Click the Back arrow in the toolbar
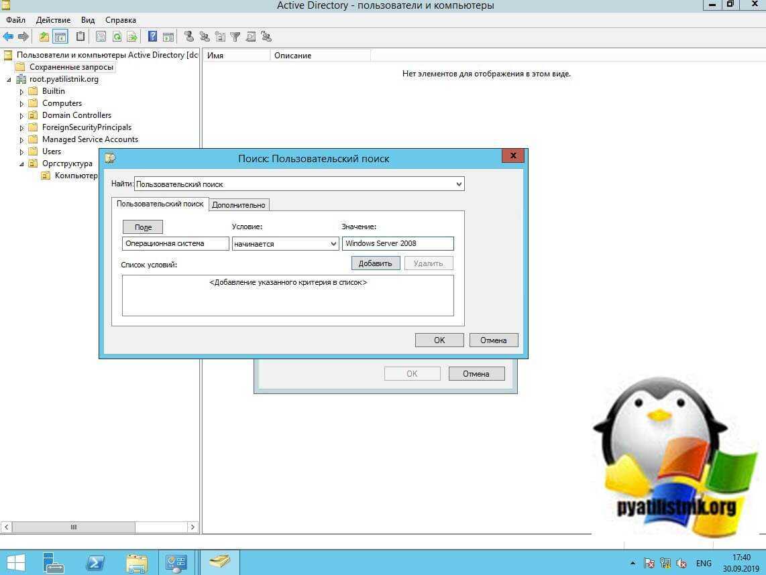The height and width of the screenshot is (575, 766). [x=8, y=37]
